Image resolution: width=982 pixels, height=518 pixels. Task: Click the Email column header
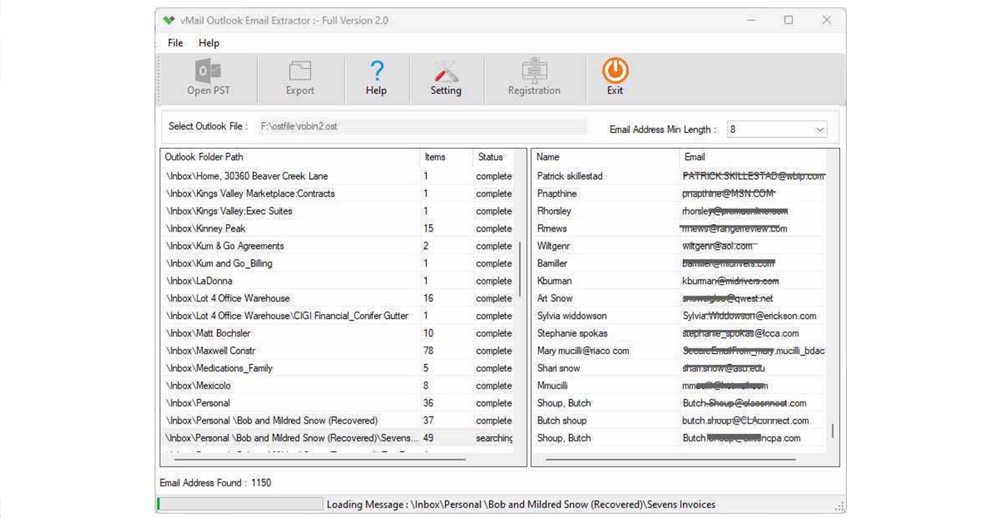[x=752, y=157]
